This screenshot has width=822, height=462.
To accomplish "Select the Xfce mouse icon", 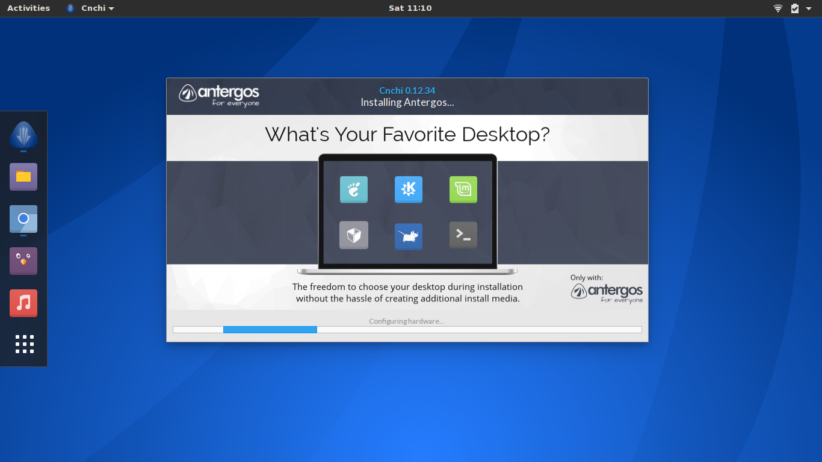I will point(409,236).
